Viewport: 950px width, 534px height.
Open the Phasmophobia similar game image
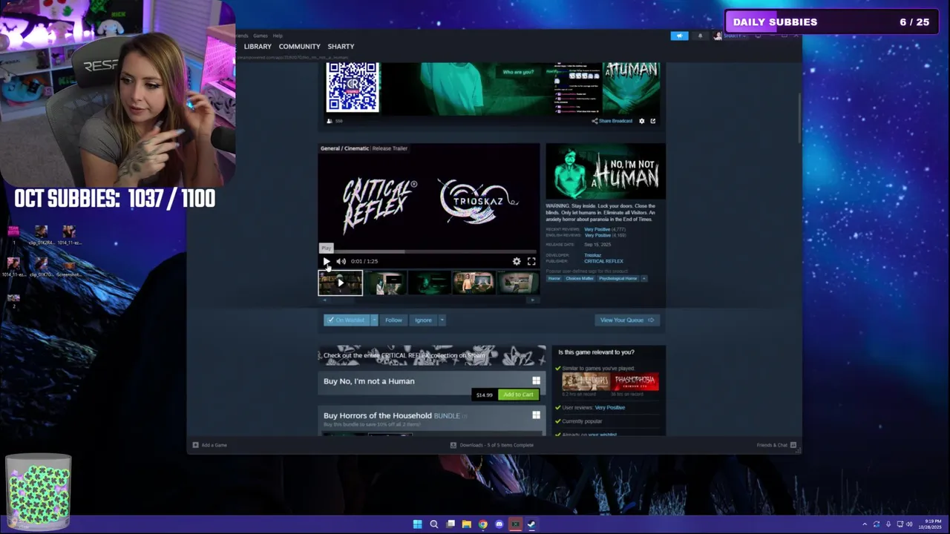coord(635,381)
